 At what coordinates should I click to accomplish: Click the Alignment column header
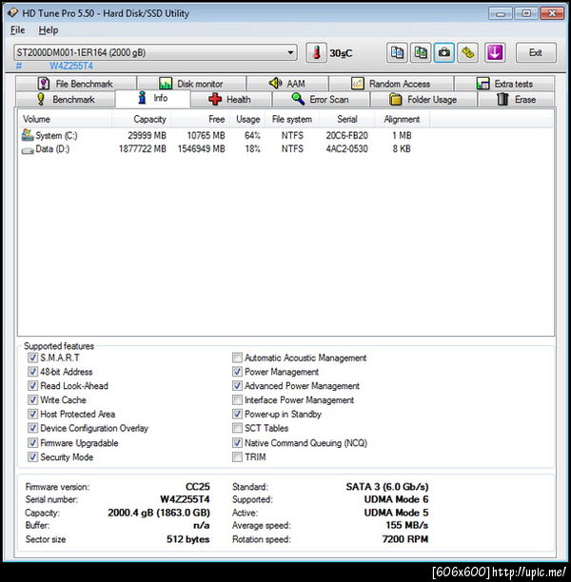coord(403,119)
